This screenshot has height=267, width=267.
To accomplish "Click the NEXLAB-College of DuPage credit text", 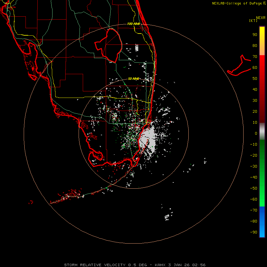I will (237, 3).
